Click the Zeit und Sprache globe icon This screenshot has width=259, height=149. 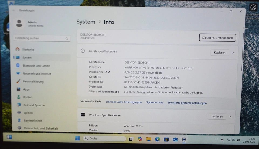(x=19, y=105)
